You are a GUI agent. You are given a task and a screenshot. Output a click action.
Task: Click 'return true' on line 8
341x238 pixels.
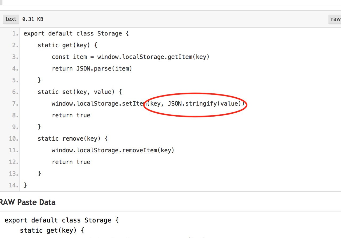coord(71,115)
